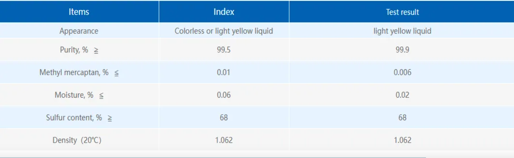
Task: Select the Test result column header
Action: coord(402,12)
